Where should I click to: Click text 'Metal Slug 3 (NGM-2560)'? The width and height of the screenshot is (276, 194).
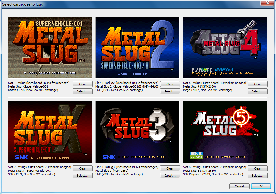(112, 171)
